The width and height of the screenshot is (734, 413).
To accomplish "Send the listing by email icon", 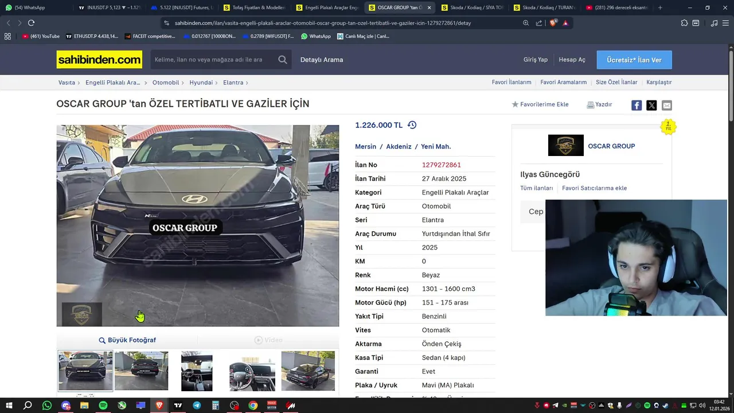I will [x=666, y=105].
